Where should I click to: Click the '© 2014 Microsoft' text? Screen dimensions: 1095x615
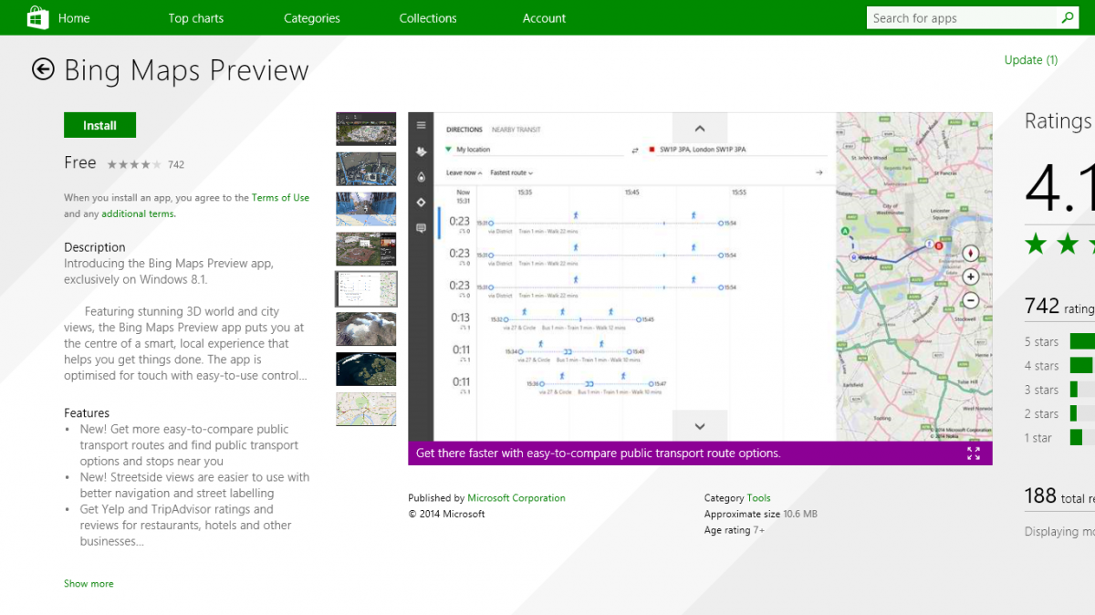447,514
